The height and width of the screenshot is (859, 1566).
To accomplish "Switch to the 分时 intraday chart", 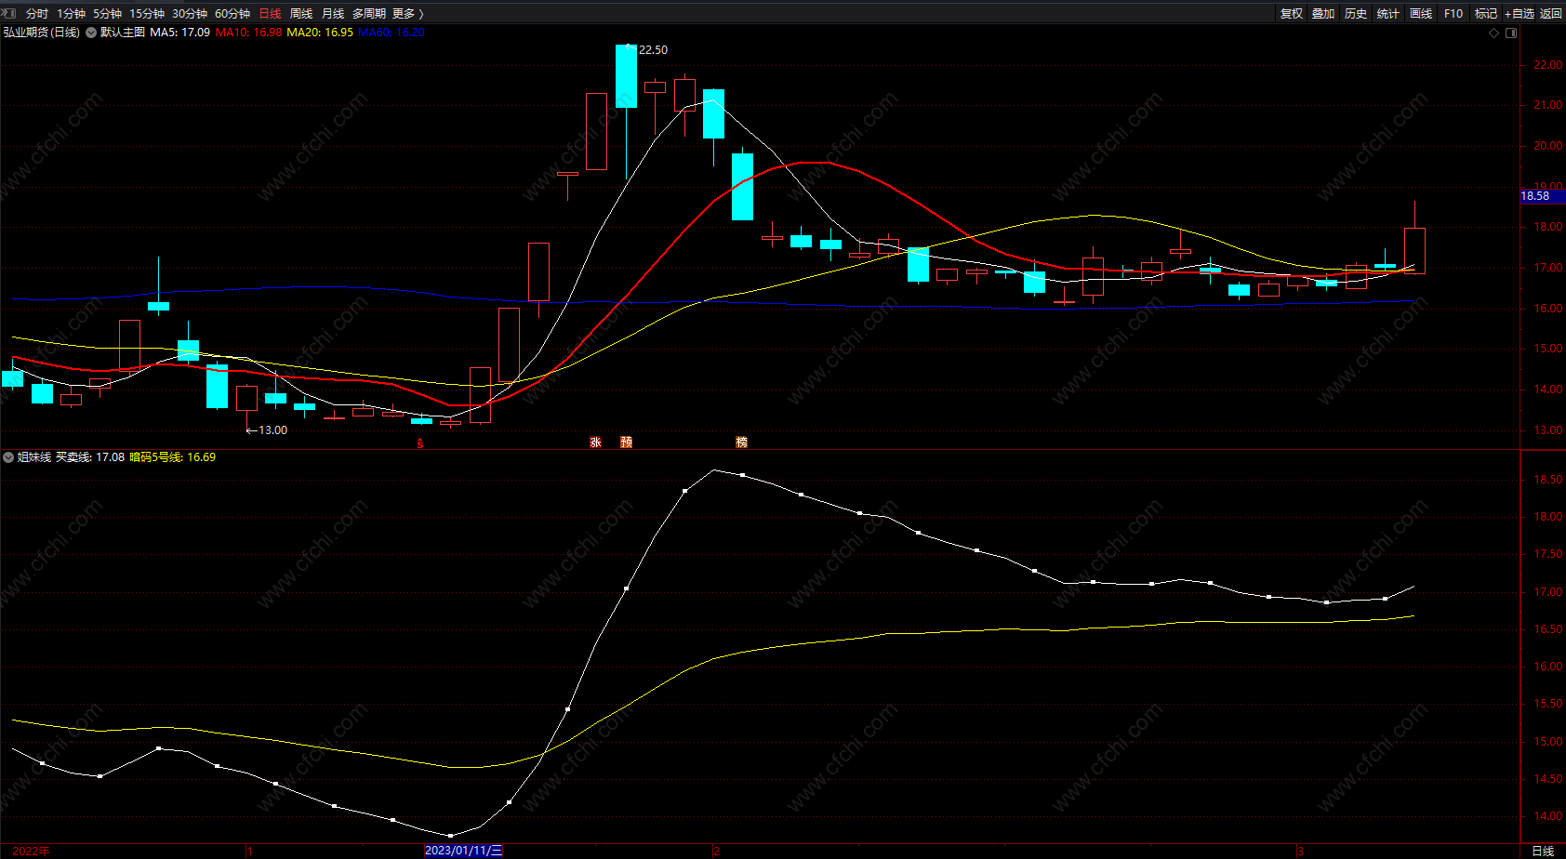I will coord(37,14).
